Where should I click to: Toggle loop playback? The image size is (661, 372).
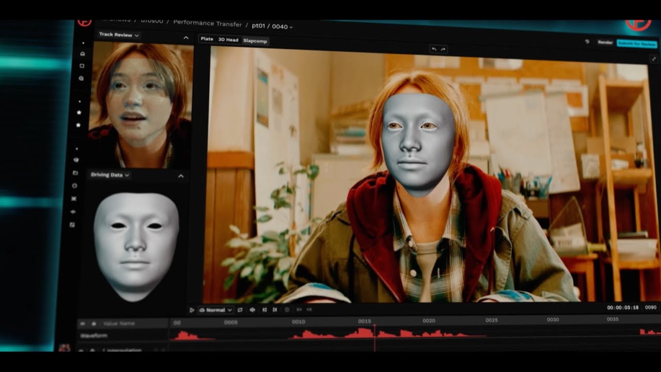240,310
